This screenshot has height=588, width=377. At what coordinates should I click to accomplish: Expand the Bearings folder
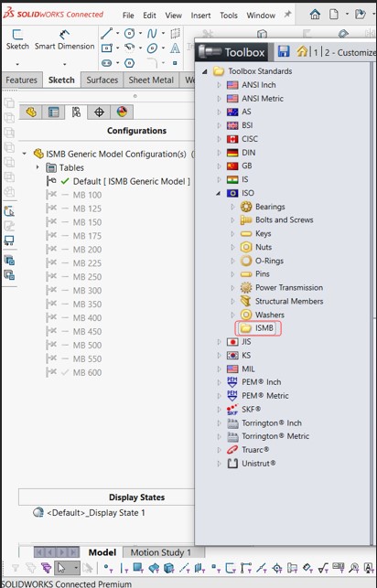click(232, 207)
